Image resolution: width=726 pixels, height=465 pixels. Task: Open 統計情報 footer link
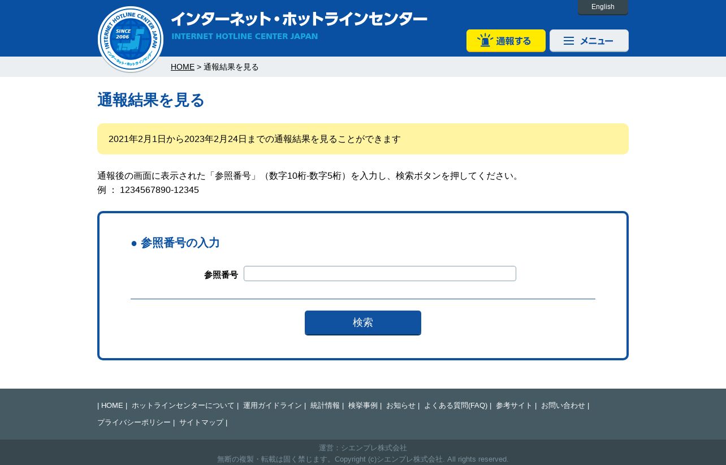tap(325, 406)
